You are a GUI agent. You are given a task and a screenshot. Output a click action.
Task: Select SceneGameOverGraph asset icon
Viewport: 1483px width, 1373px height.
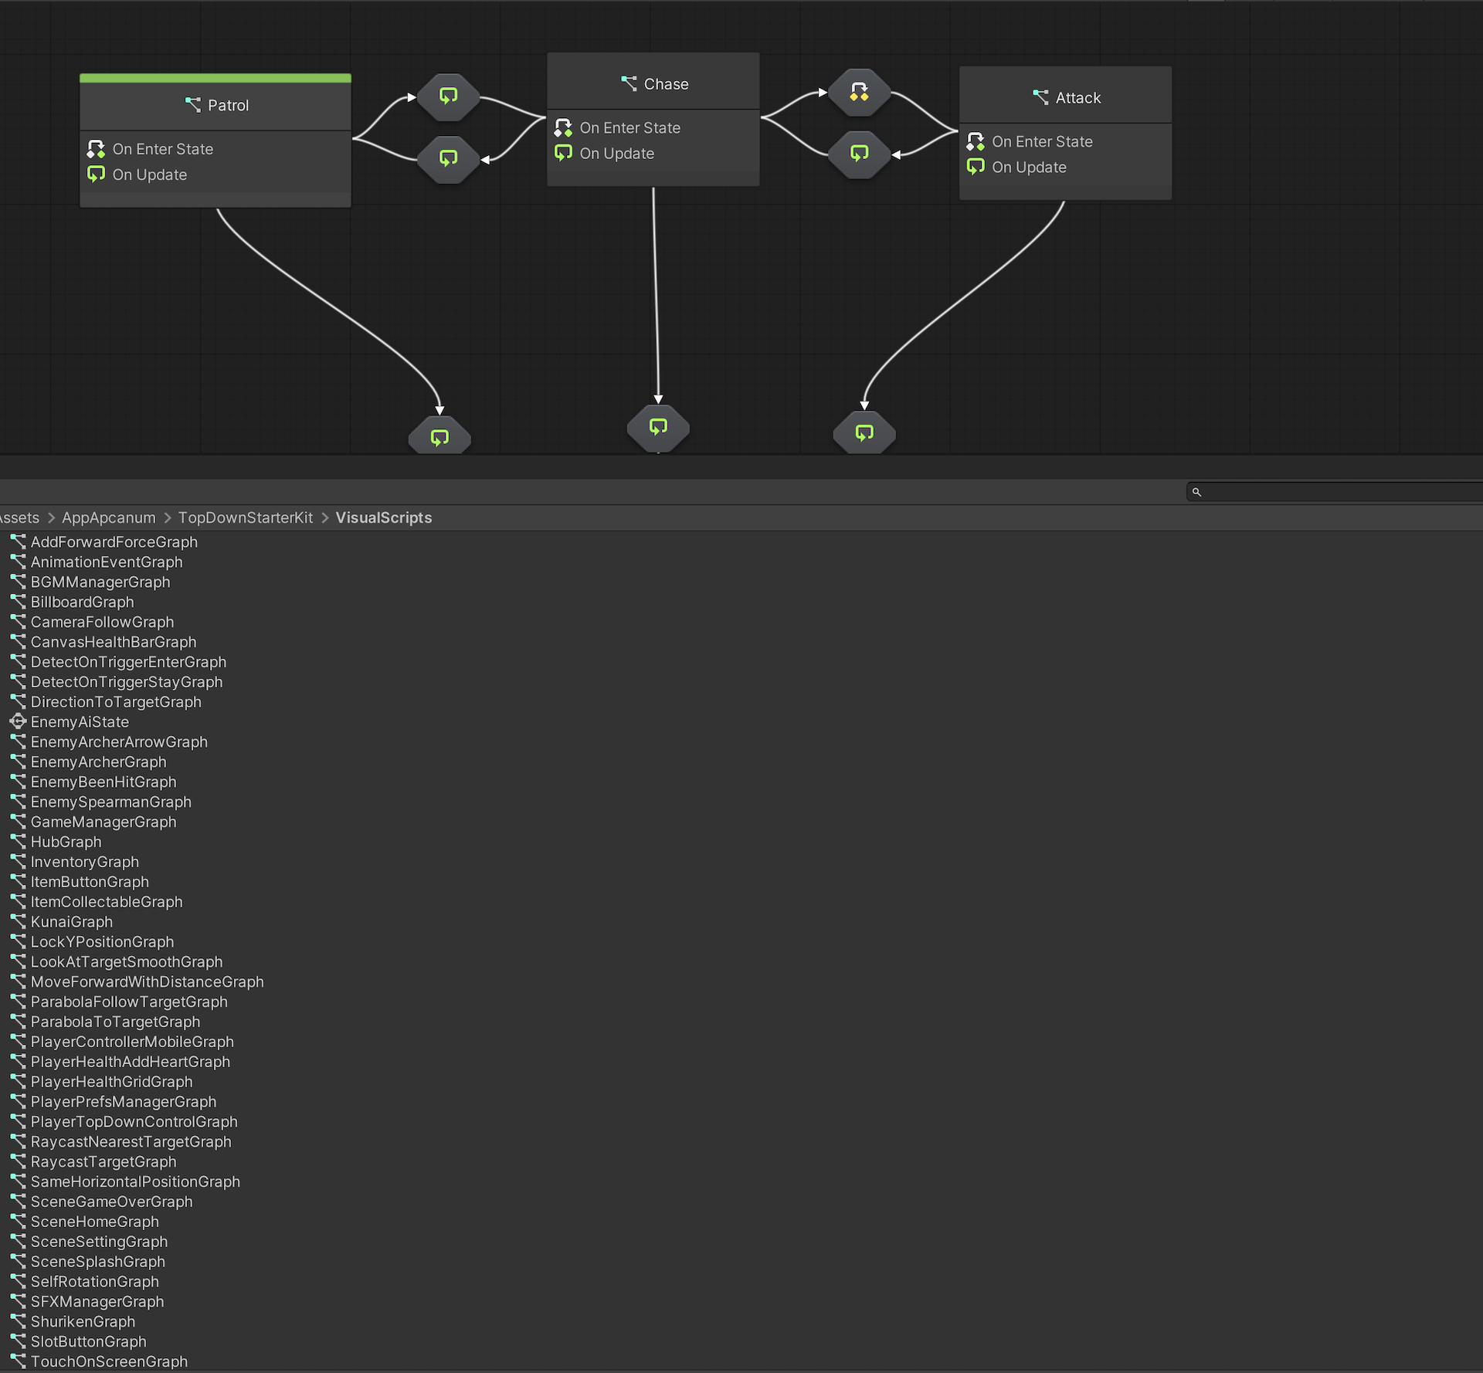18,1202
